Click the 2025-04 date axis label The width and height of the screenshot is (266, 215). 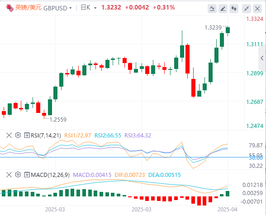click(x=227, y=210)
